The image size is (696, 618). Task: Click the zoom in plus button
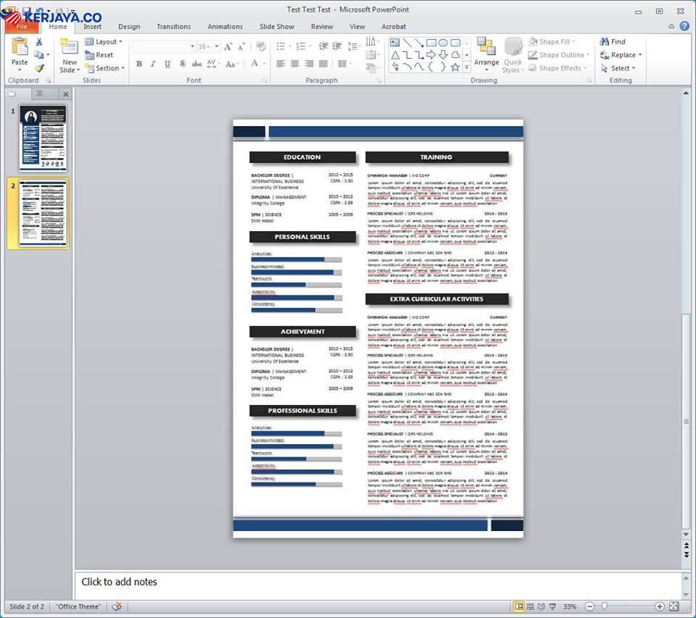tap(660, 606)
